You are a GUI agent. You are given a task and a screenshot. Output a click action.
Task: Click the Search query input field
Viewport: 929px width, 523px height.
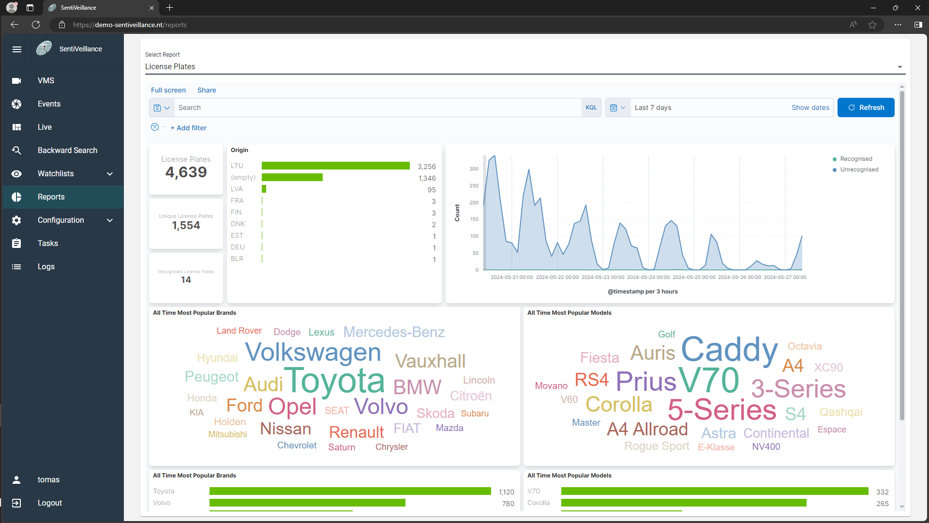pos(377,108)
